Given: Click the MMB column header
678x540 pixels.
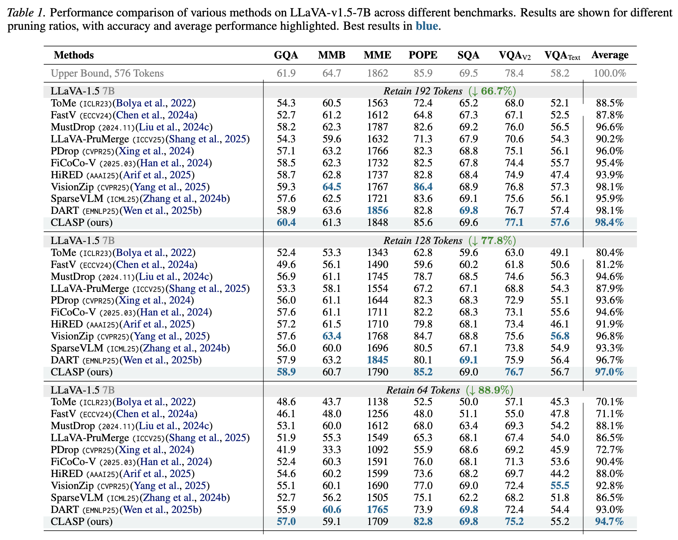Looking at the screenshot, I should coord(332,55).
